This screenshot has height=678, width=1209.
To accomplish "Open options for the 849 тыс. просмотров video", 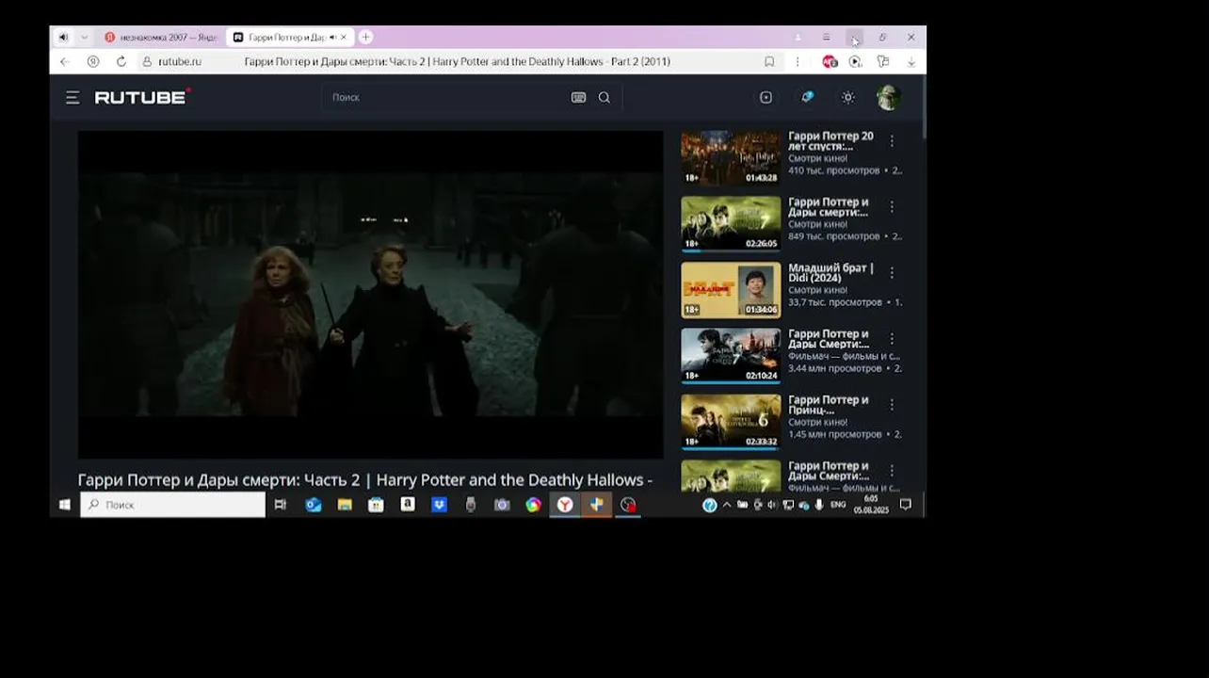I will pos(892,207).
